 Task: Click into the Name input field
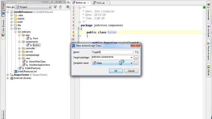[112, 52]
